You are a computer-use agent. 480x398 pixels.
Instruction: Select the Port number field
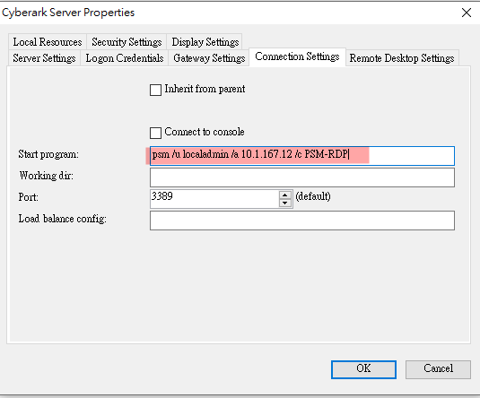point(214,199)
